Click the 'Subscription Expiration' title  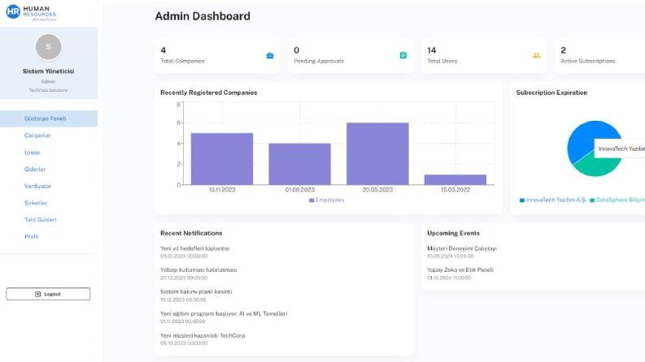pyautogui.click(x=551, y=93)
